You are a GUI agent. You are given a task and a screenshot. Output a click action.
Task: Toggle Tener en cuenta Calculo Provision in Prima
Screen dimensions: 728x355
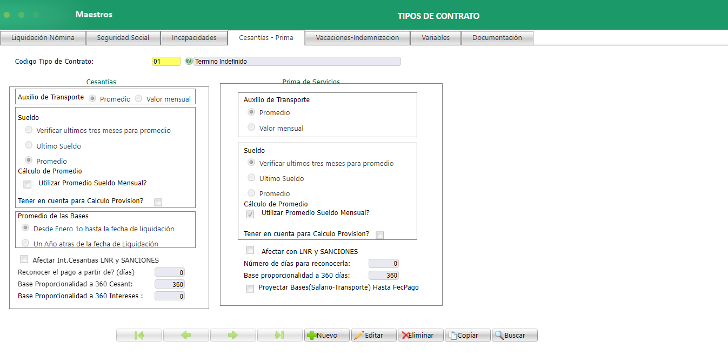(380, 235)
